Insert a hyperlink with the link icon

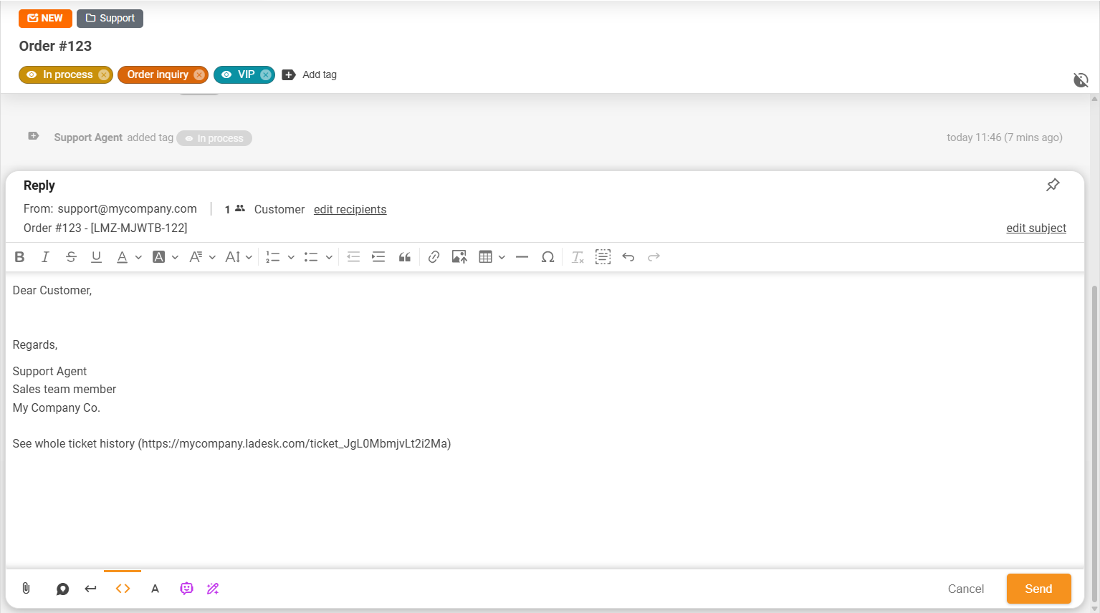434,256
